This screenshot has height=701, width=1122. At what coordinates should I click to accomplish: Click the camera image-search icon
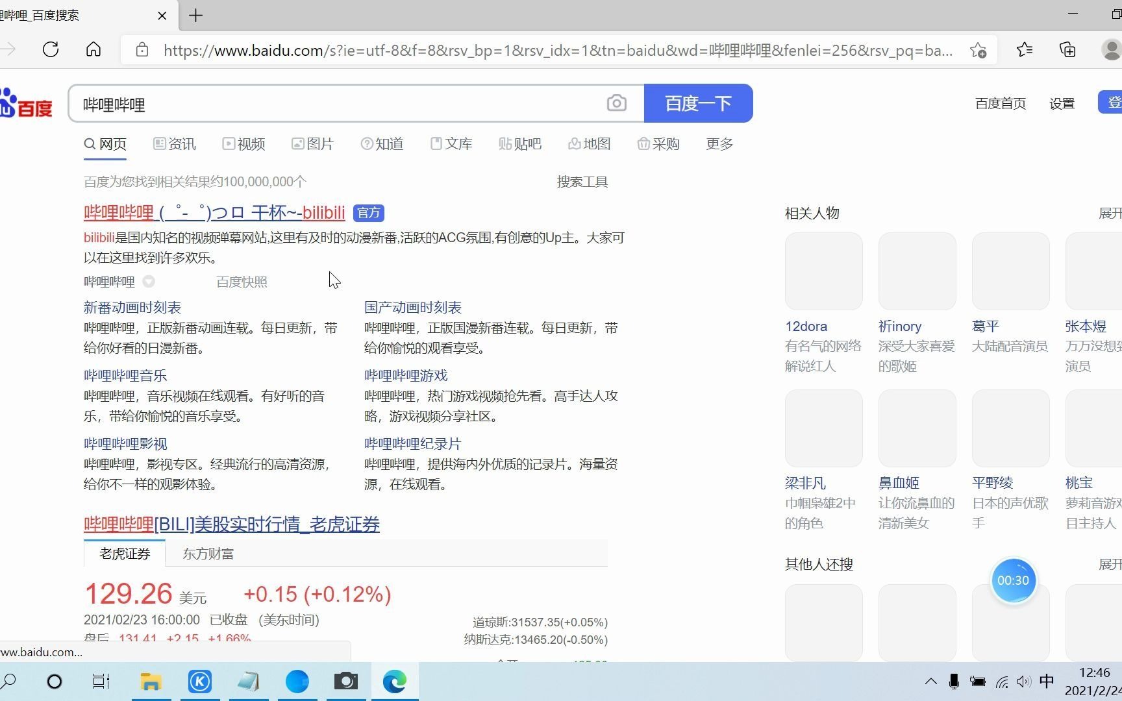pyautogui.click(x=616, y=103)
